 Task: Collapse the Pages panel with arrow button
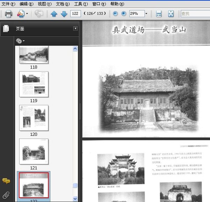click(x=75, y=28)
